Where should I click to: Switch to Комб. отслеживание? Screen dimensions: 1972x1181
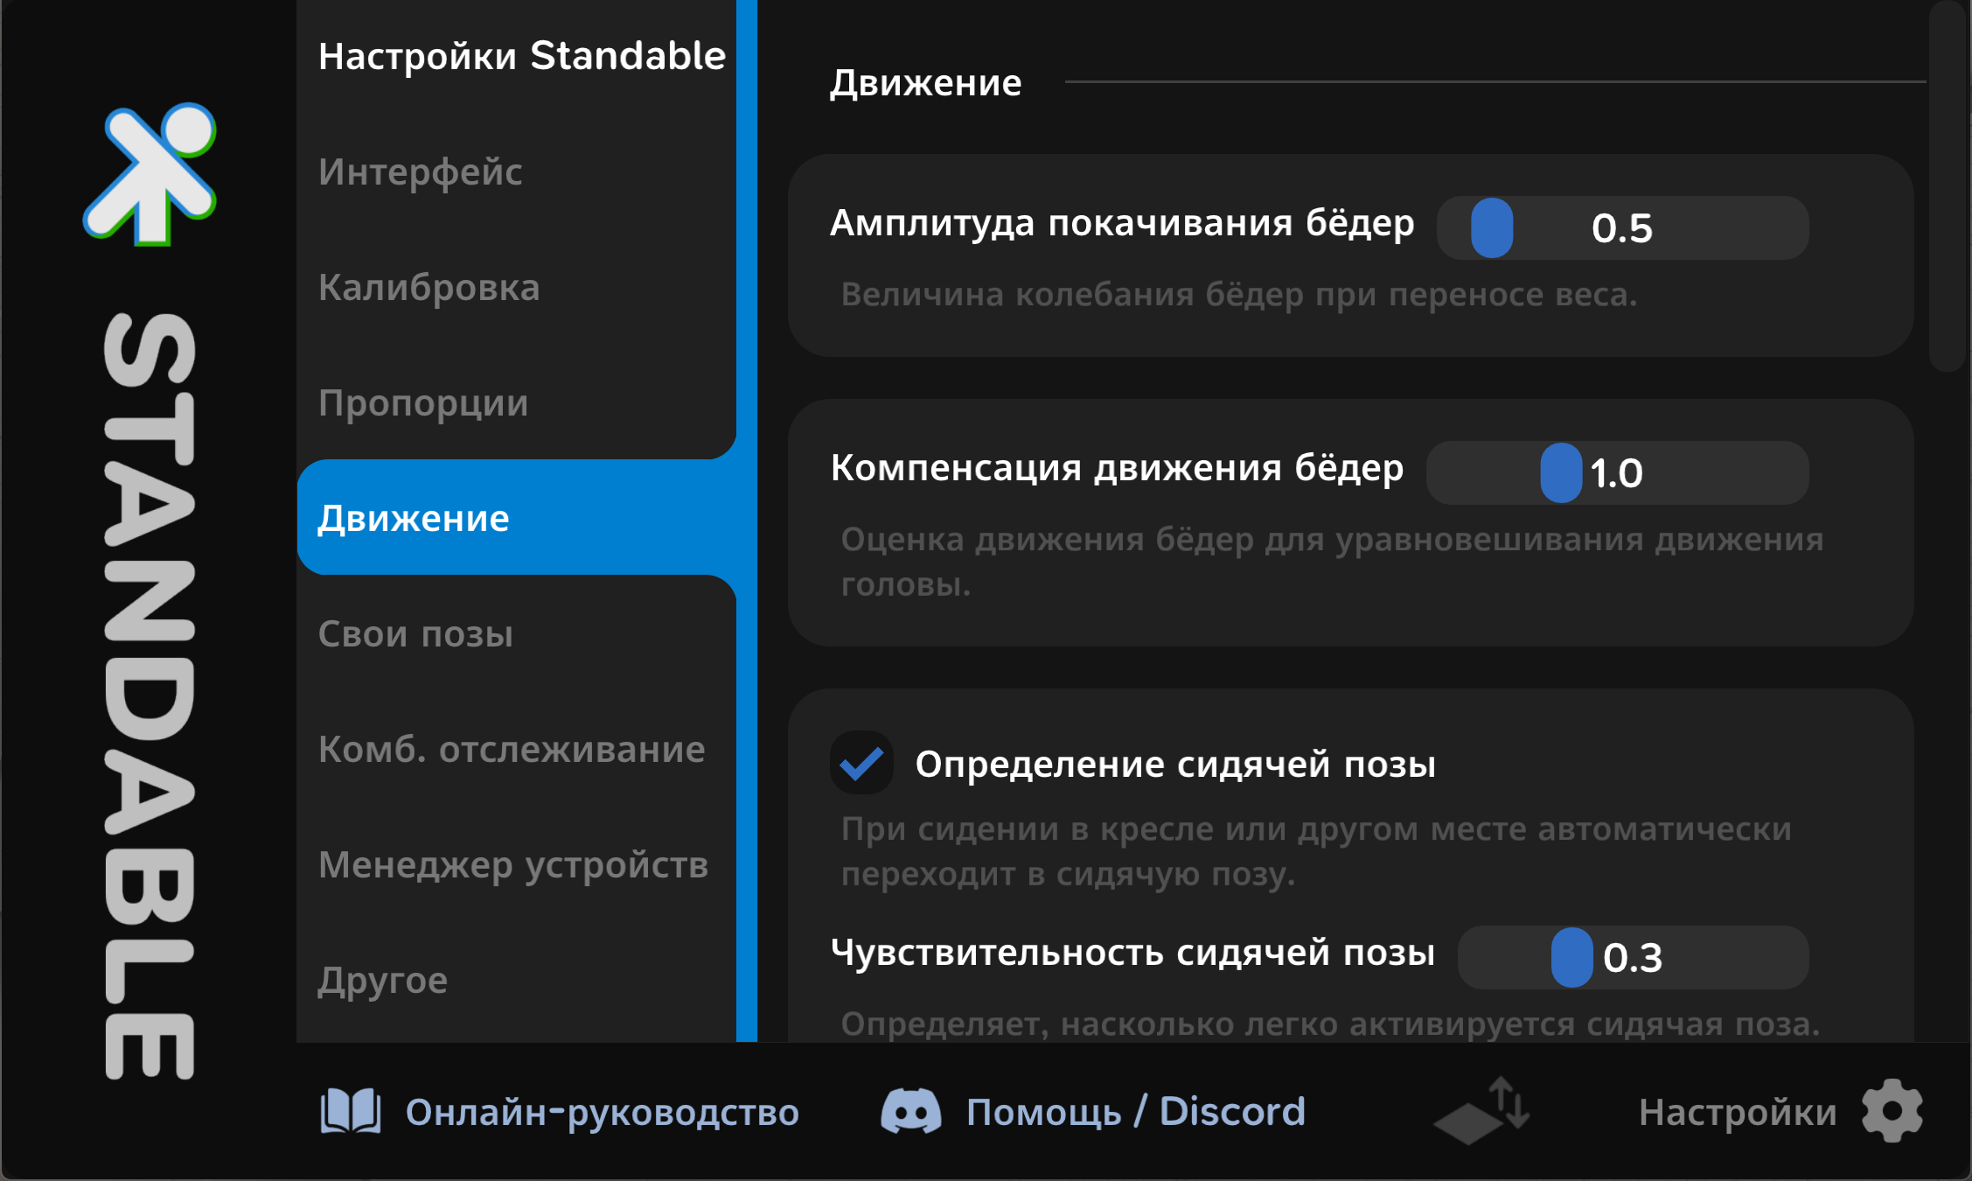coord(512,749)
